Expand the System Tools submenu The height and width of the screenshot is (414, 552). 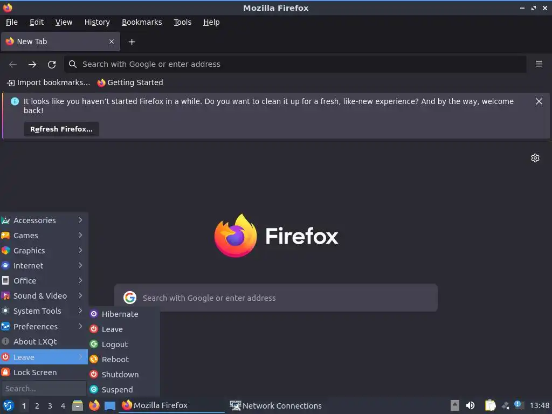tap(44, 311)
